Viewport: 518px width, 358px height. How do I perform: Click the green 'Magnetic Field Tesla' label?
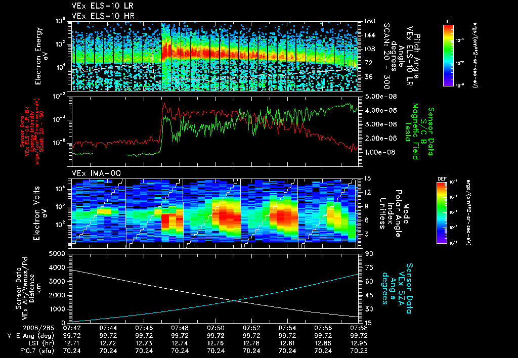coord(412,131)
